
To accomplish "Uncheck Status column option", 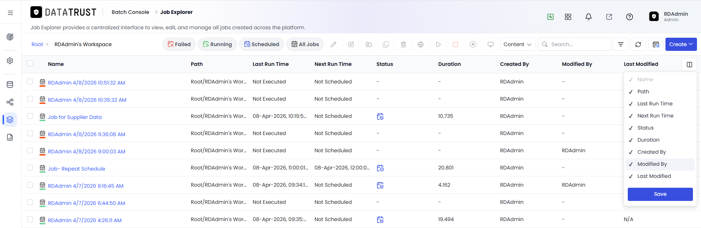I will (660, 128).
